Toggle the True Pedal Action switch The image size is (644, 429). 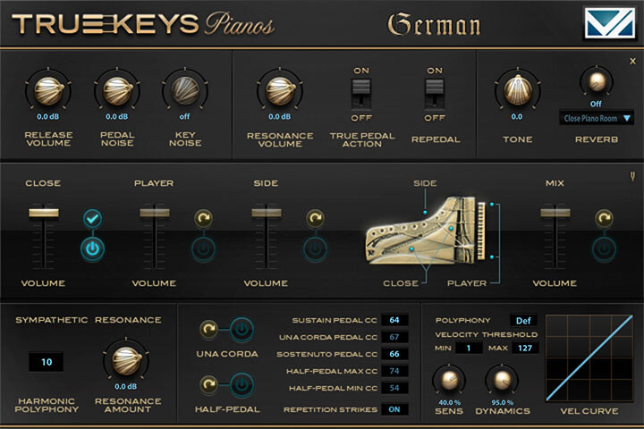pyautogui.click(x=361, y=94)
